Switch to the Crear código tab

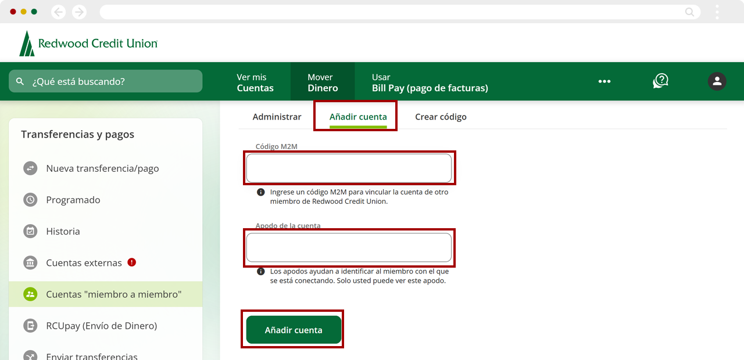pos(441,117)
